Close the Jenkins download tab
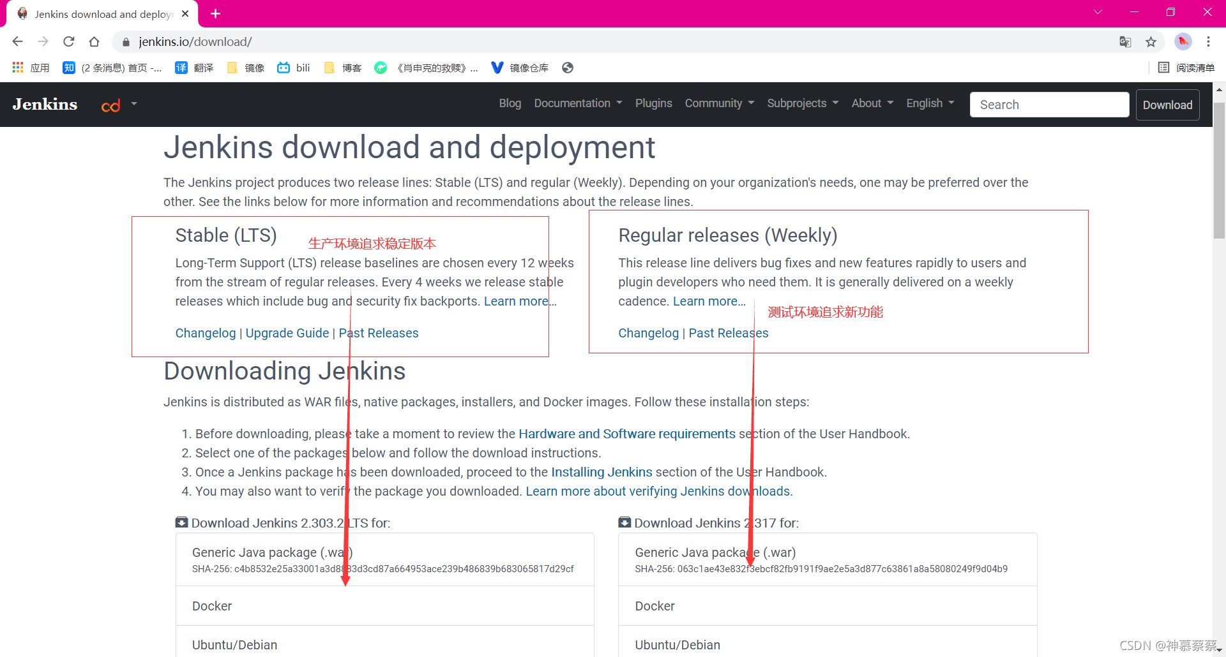The image size is (1226, 657). 185,13
